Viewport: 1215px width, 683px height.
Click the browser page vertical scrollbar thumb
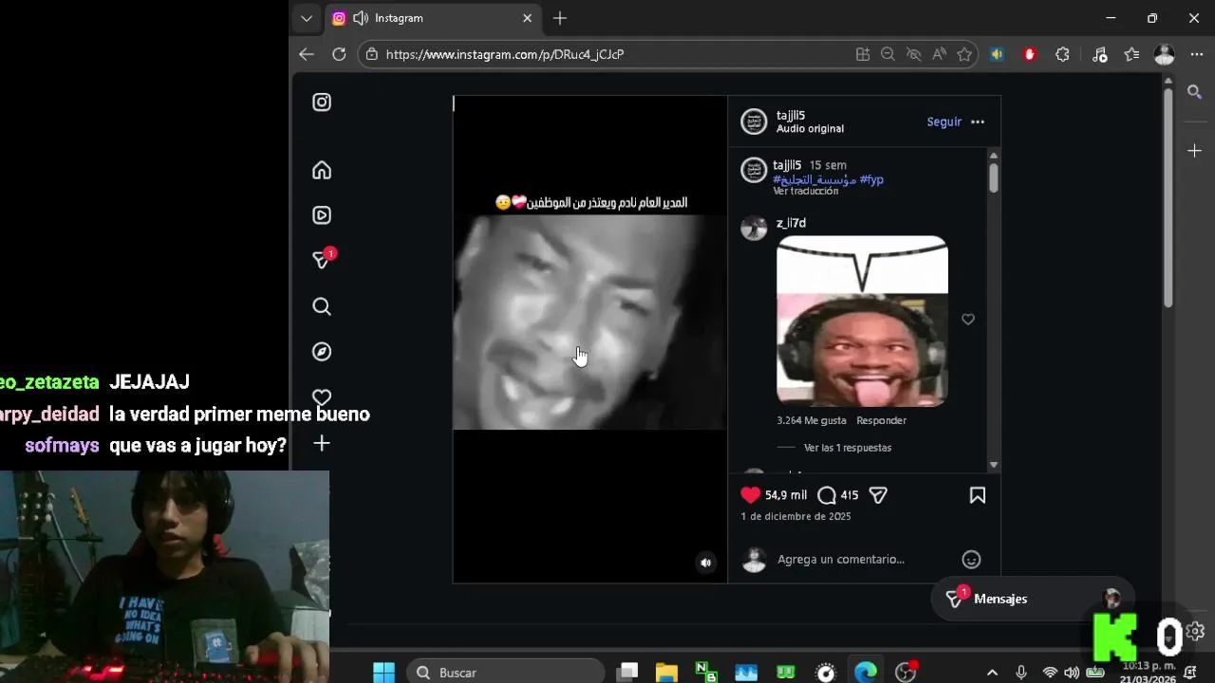pyautogui.click(x=1168, y=197)
